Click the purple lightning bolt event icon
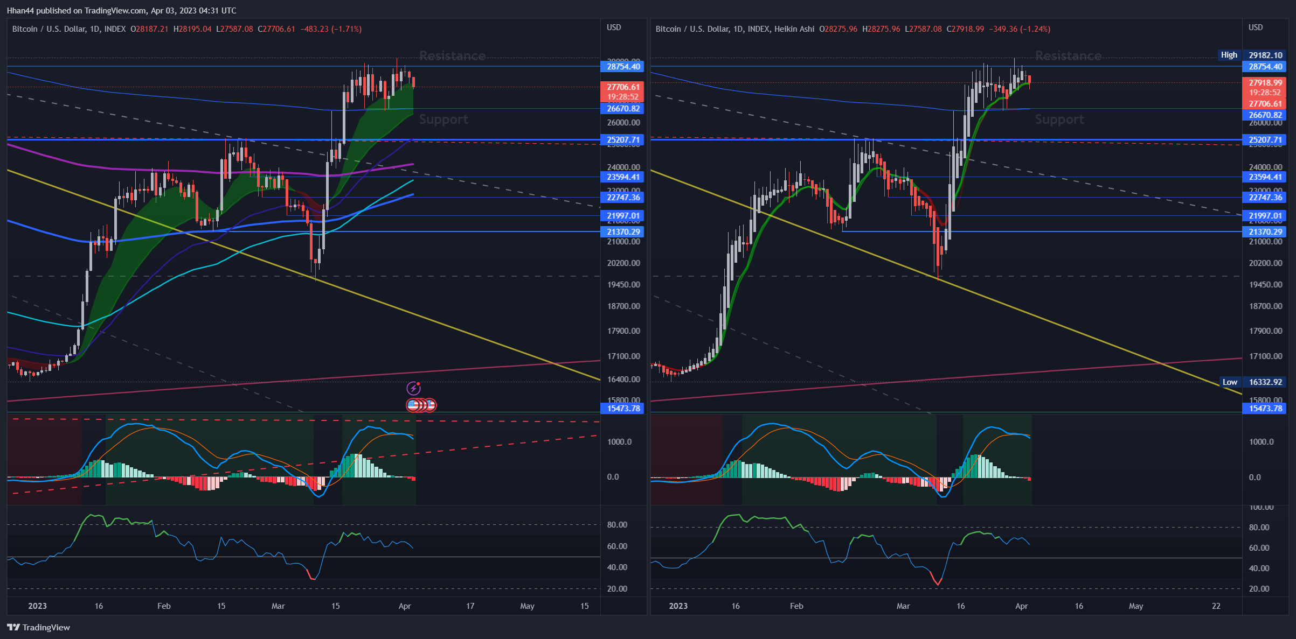This screenshot has height=639, width=1296. tap(413, 388)
